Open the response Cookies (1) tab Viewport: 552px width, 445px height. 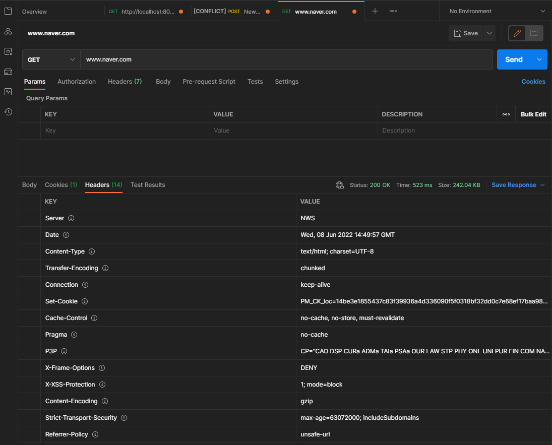pyautogui.click(x=61, y=185)
